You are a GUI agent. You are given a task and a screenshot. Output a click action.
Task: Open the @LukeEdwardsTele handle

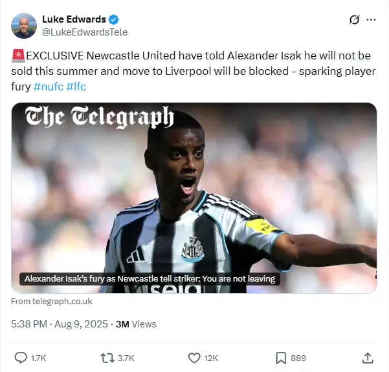click(x=85, y=32)
